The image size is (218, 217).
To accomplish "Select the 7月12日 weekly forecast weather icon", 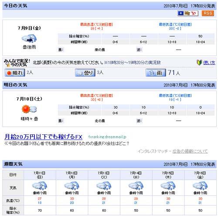I will click(72, 186).
